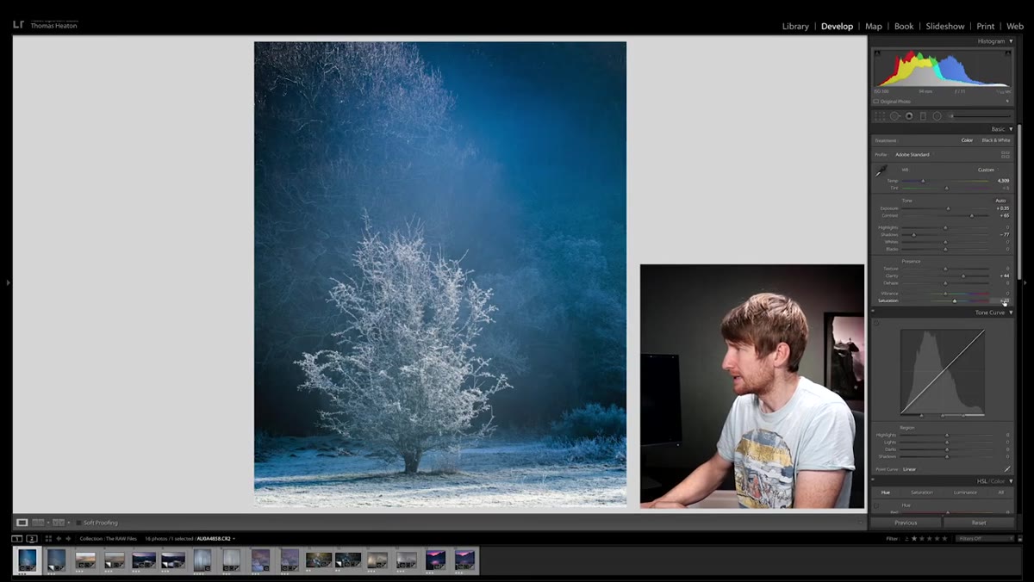1034x582 pixels.
Task: Open the Slideshow module
Action: (x=945, y=26)
